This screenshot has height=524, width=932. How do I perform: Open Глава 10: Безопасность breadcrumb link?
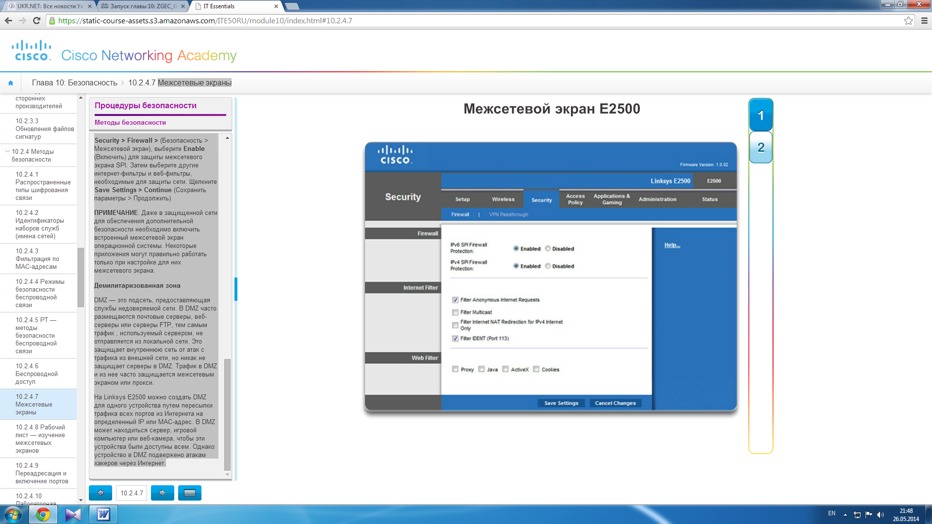pyautogui.click(x=74, y=83)
